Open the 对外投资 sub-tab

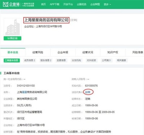click(91, 60)
